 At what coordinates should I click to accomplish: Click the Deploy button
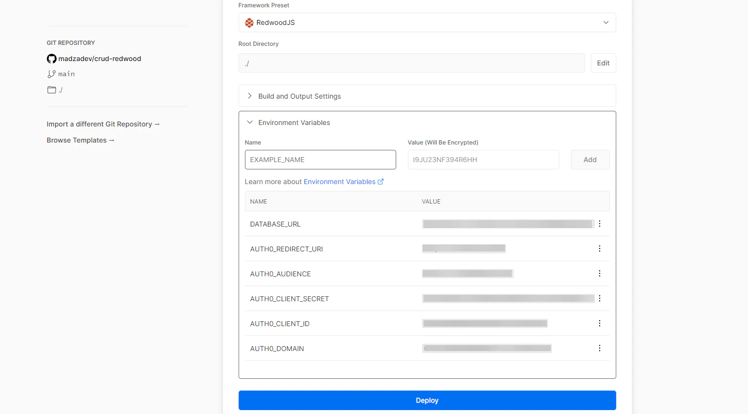(427, 400)
